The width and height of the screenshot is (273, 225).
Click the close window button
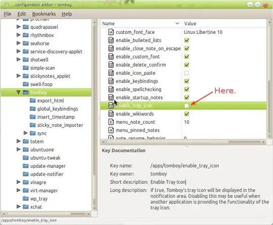(266, 5)
